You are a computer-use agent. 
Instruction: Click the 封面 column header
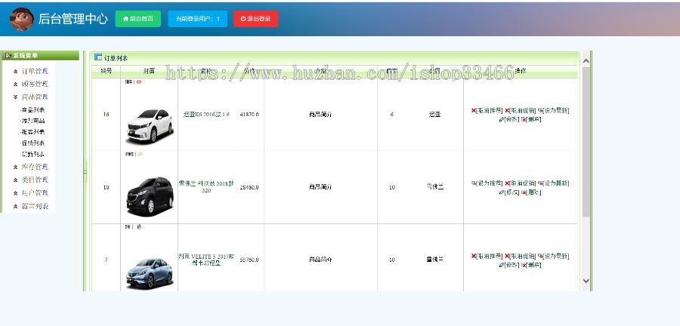pyautogui.click(x=149, y=71)
